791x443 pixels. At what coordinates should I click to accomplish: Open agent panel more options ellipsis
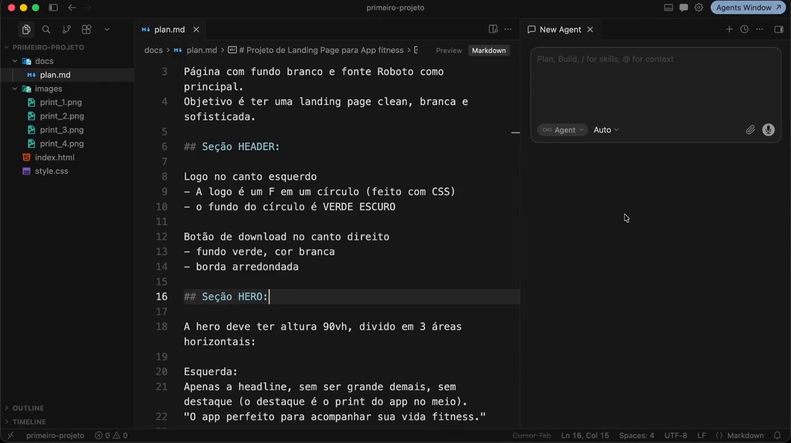coord(760,30)
